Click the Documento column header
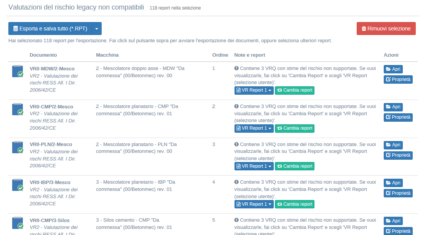The height and width of the screenshot is (235, 426). [x=43, y=55]
